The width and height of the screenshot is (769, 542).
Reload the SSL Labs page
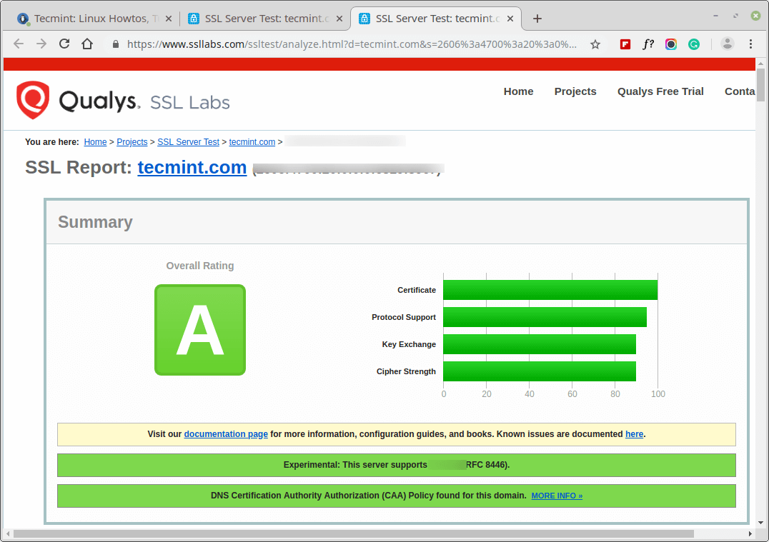64,44
